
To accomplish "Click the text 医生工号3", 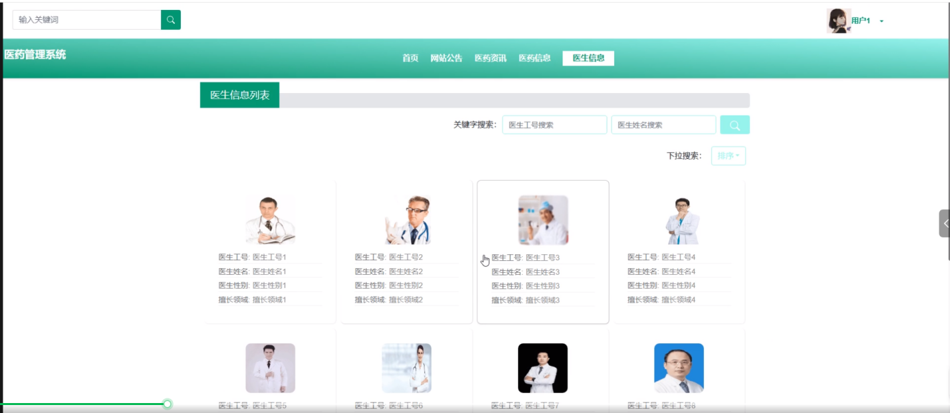I will [543, 258].
